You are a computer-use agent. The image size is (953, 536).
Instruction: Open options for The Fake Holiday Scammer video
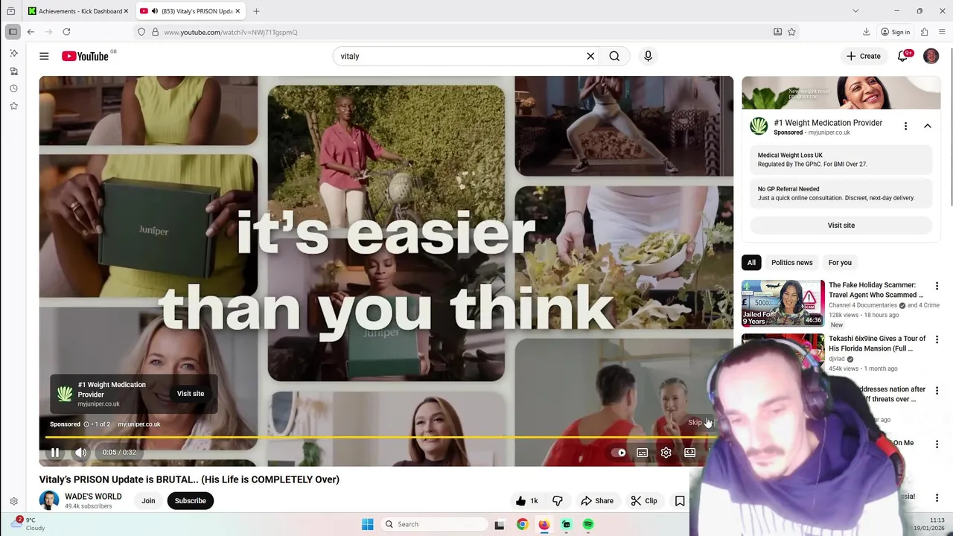point(937,286)
